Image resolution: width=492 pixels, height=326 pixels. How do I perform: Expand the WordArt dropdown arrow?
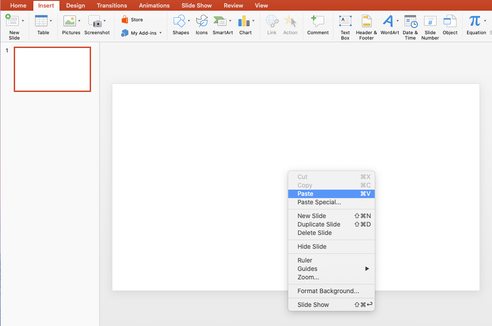point(397,21)
